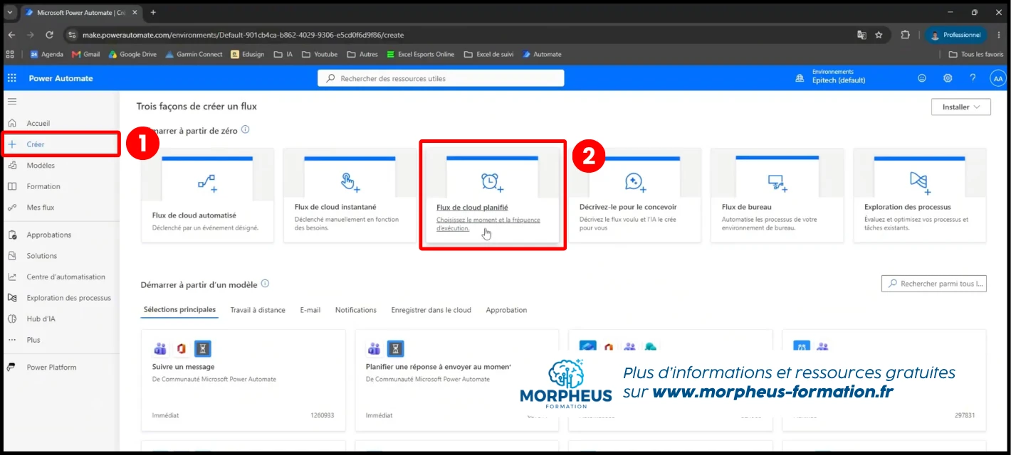Collapse the left navigation hamburger menu
The image size is (1011, 455).
pos(11,102)
